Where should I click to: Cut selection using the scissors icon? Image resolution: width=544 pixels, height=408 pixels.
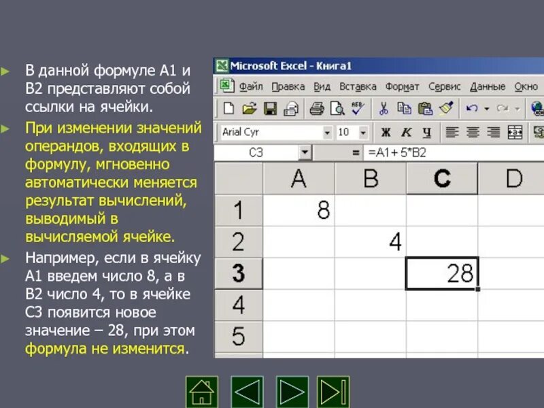click(383, 109)
